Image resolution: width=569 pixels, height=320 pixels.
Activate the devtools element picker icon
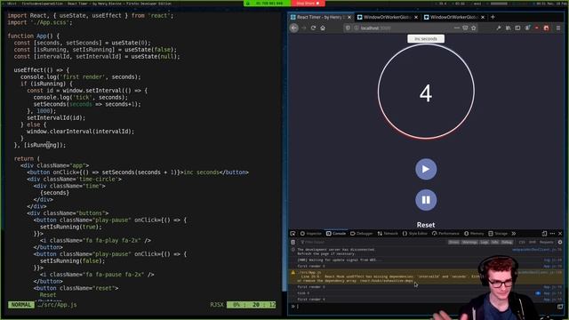click(x=293, y=233)
